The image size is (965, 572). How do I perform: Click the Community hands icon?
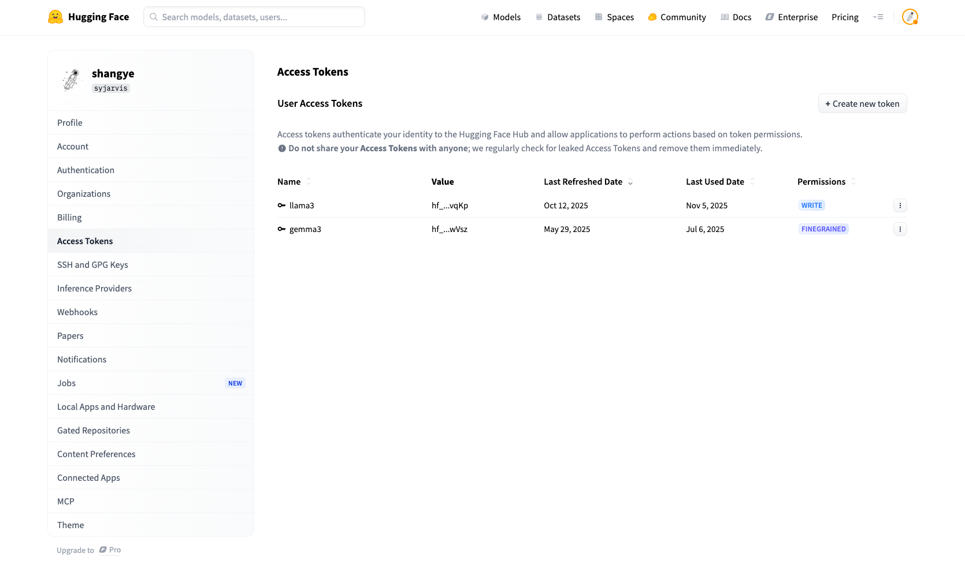click(x=652, y=17)
